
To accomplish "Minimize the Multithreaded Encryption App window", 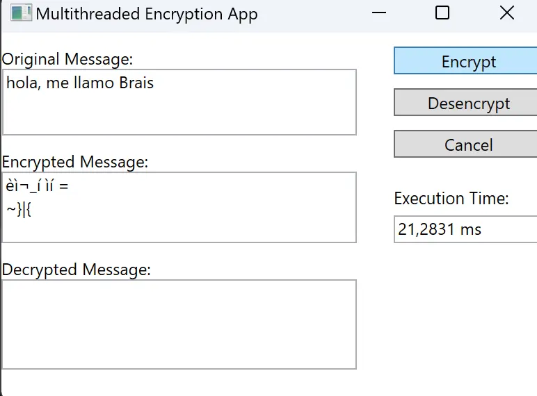I will click(380, 13).
